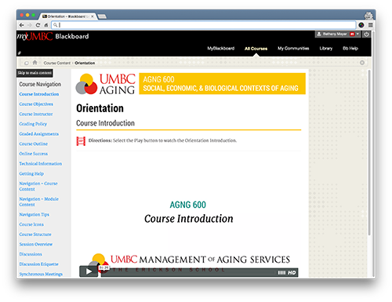Click the video progress bar
Image resolution: width=392 pixels, height=302 pixels.
[x=188, y=273]
